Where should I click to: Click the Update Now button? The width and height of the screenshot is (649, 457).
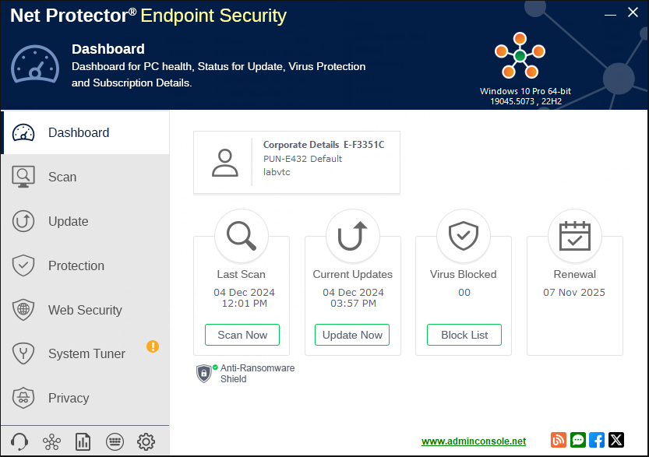[352, 335]
